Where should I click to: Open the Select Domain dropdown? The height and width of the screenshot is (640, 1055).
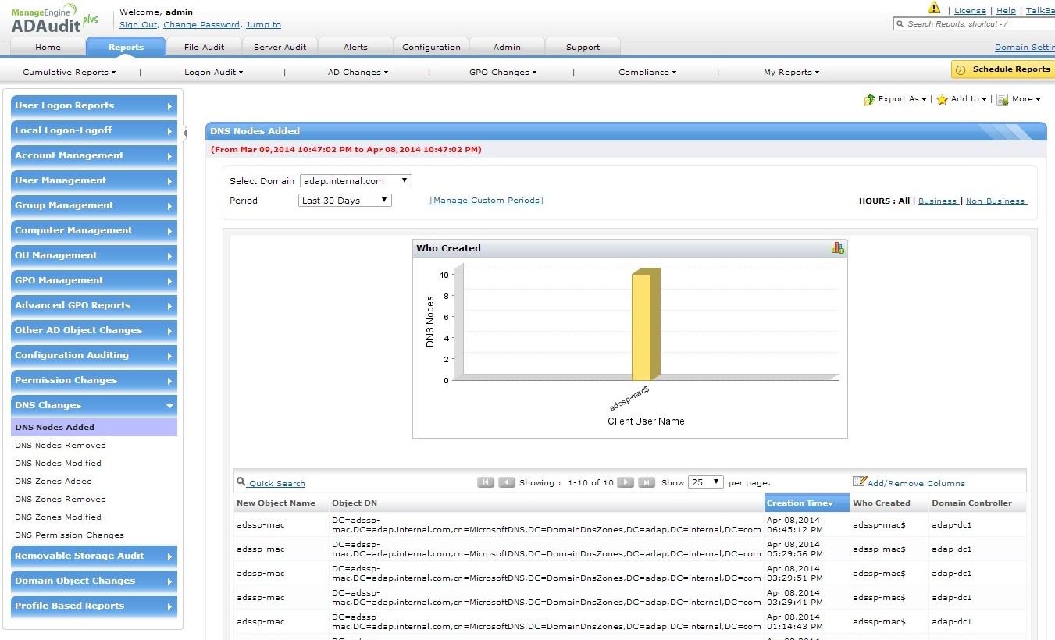pos(355,181)
